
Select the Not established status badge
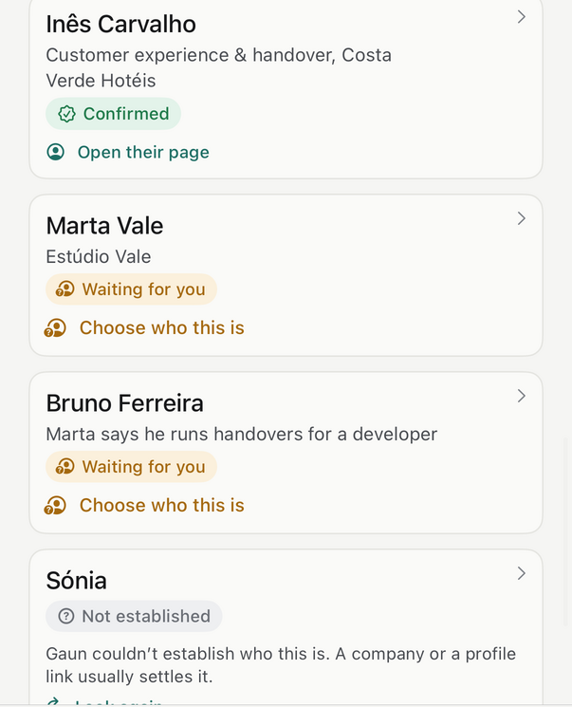coord(134,616)
